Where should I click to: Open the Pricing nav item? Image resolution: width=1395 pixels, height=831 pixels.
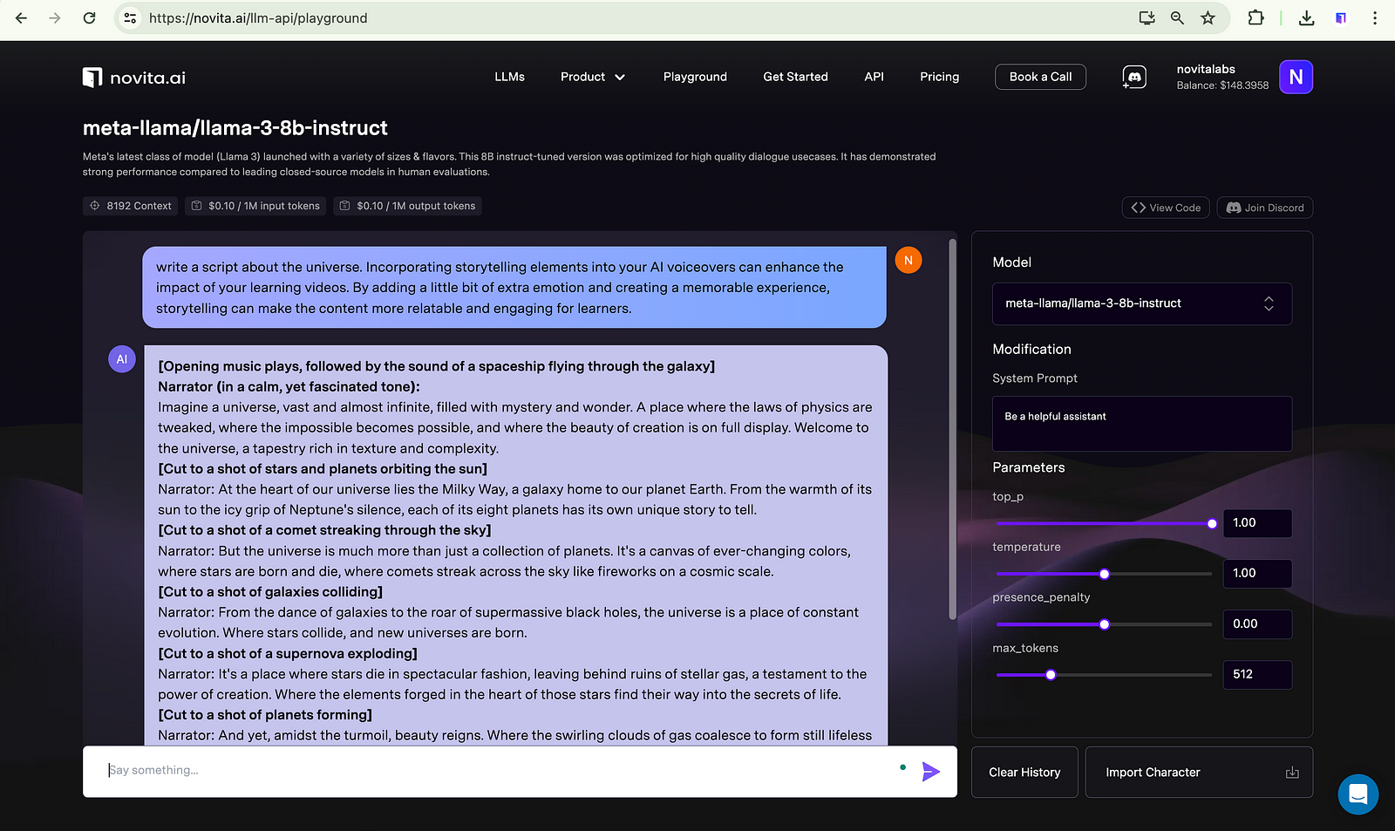click(939, 77)
